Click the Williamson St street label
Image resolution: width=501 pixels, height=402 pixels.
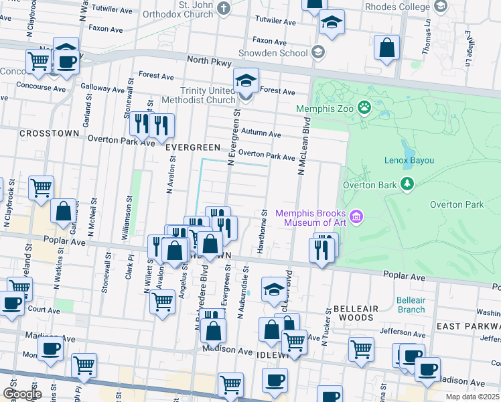[127, 218]
